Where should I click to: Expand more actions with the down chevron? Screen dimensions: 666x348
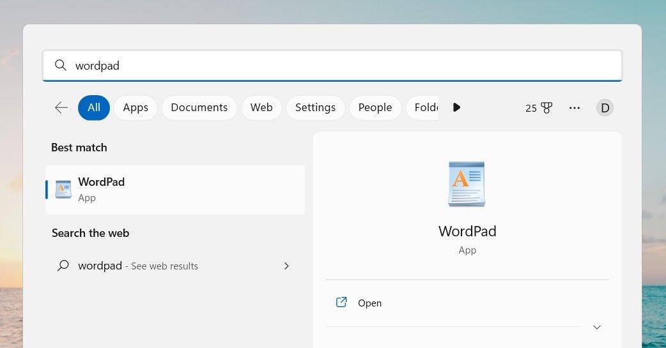pos(597,327)
